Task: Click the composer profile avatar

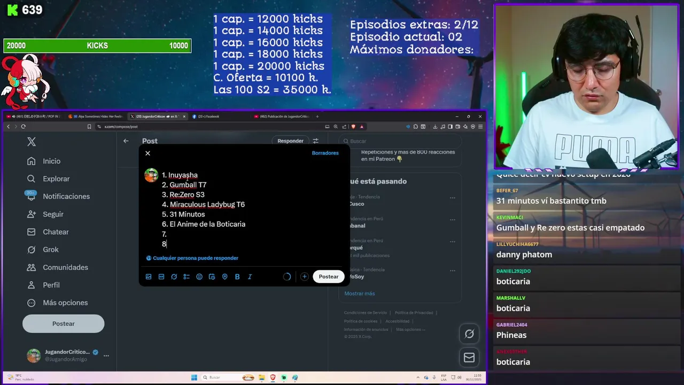Action: point(151,175)
